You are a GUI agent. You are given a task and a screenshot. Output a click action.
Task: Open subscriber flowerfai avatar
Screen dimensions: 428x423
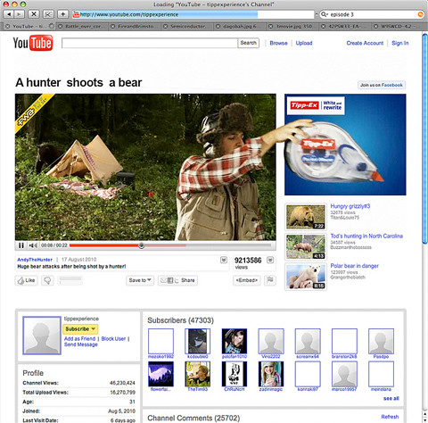(x=160, y=374)
